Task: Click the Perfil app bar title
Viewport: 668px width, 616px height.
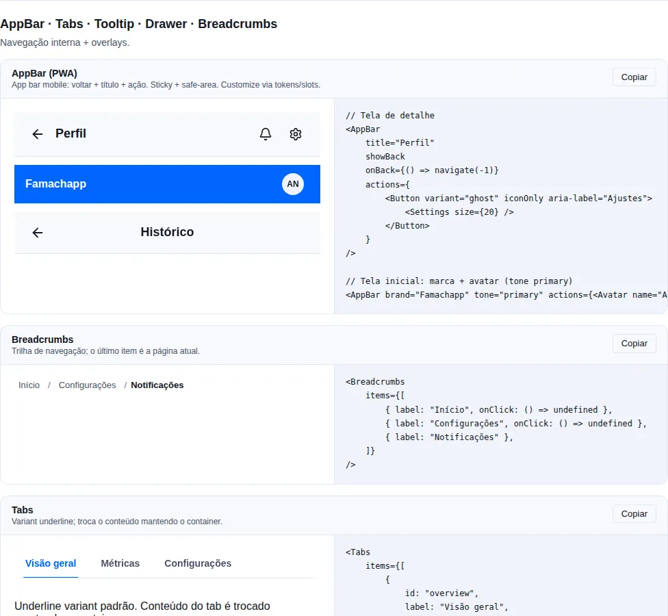Action: [x=70, y=133]
